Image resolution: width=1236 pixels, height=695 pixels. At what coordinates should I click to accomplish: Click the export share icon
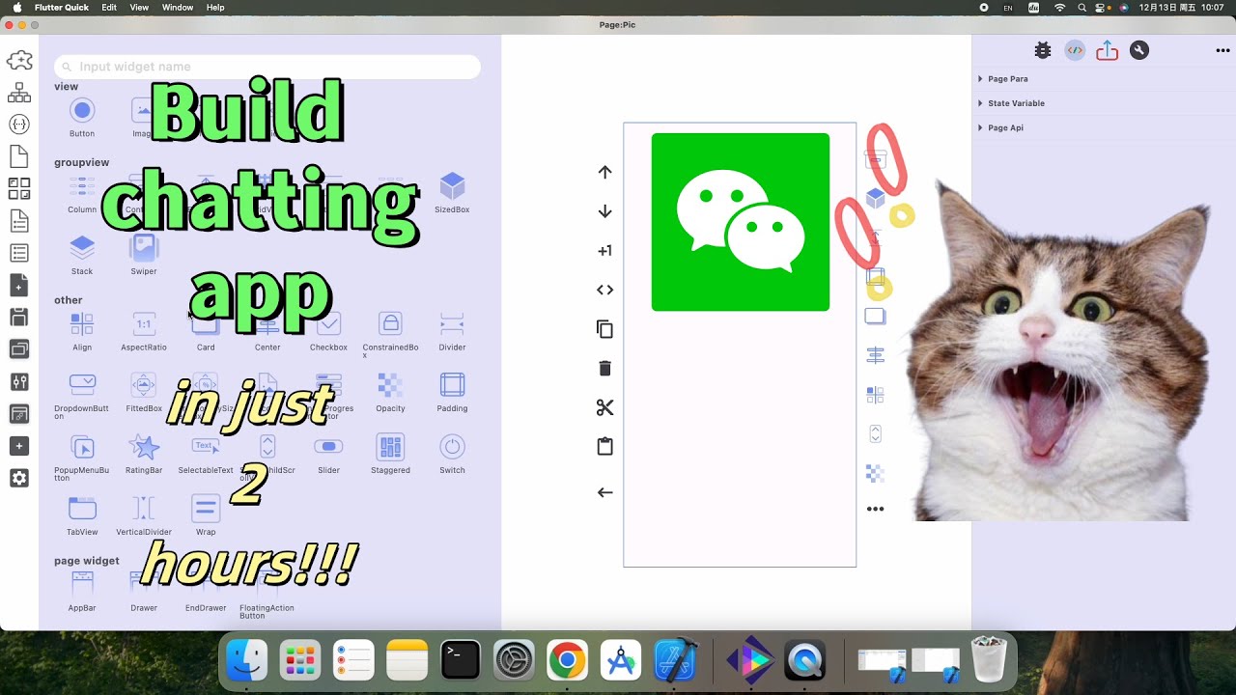point(1108,50)
